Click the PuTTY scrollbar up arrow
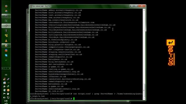 pos(144,10)
